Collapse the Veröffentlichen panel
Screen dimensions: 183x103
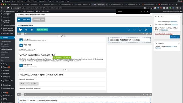[179, 17]
